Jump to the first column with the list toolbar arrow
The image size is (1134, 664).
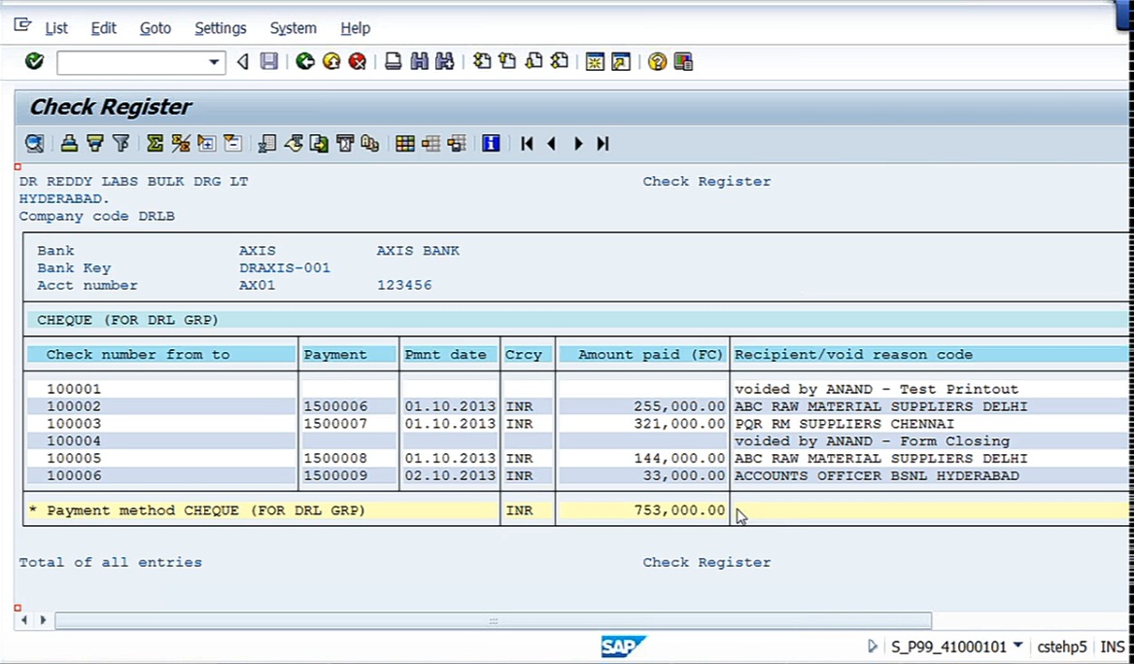click(527, 143)
